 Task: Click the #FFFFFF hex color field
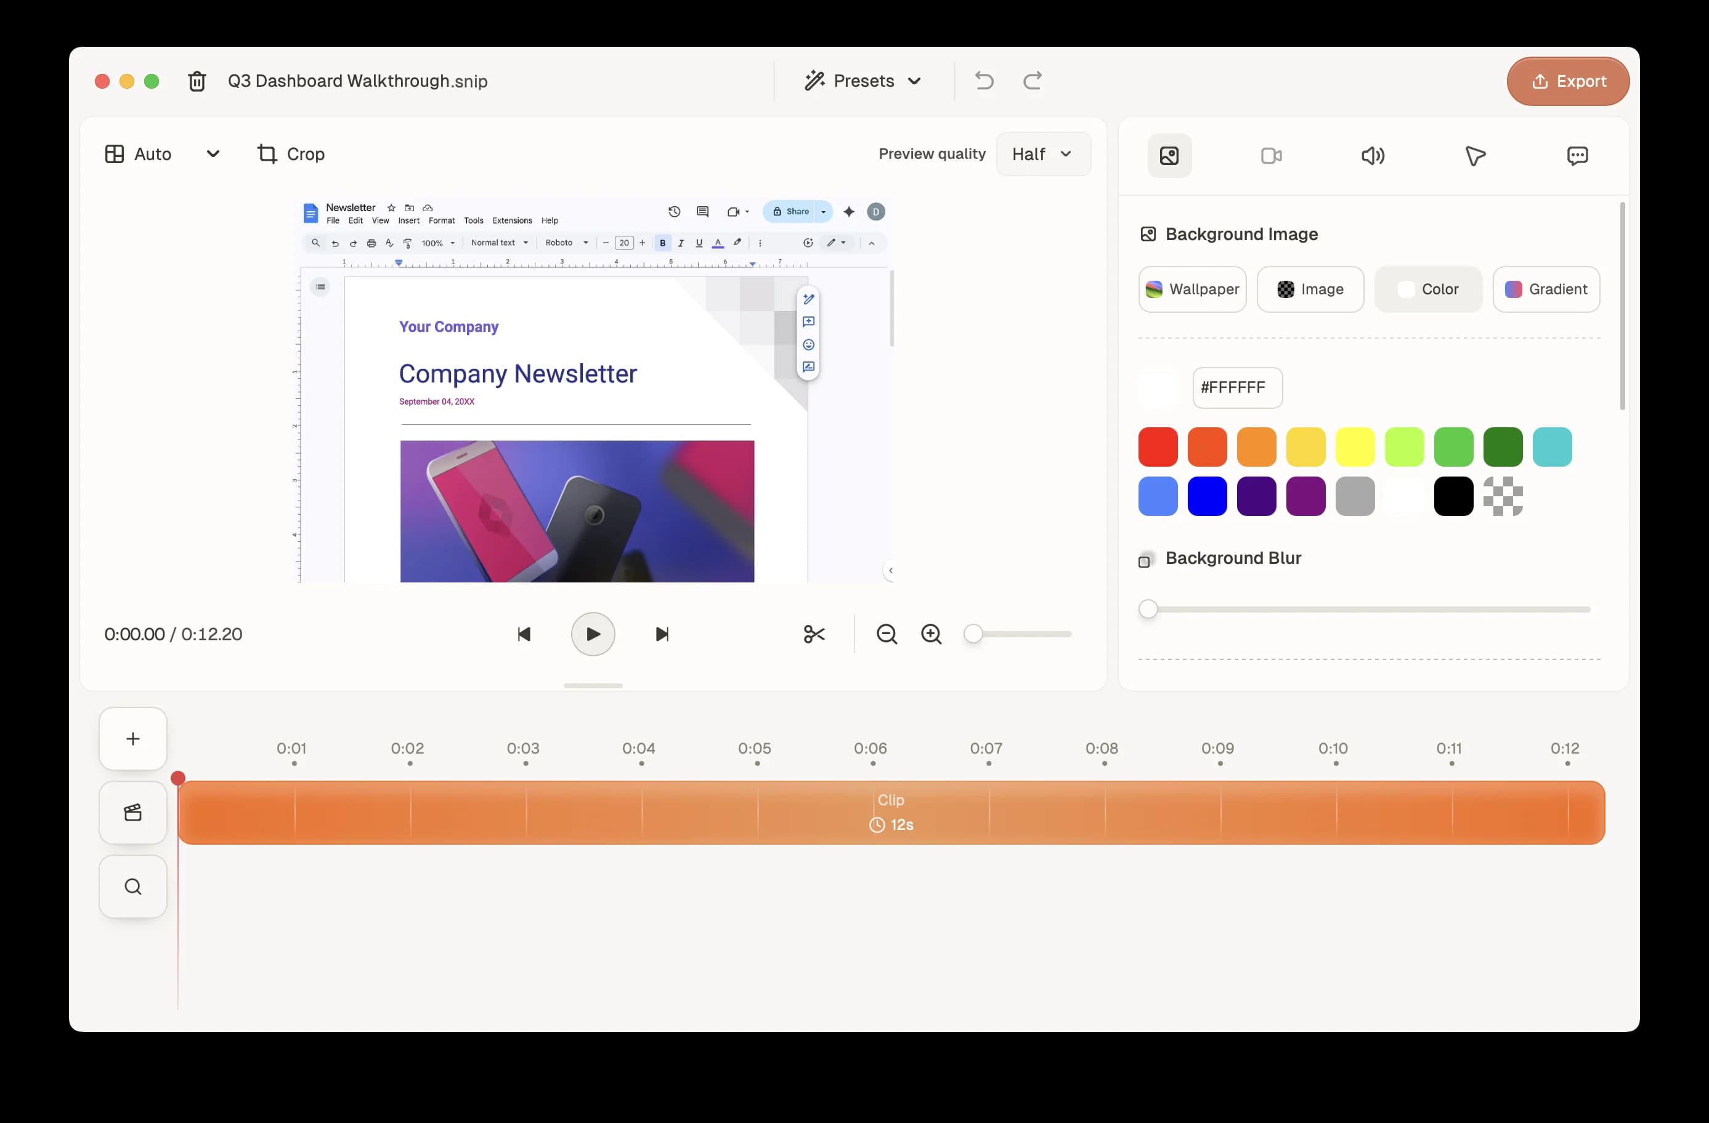coord(1236,387)
